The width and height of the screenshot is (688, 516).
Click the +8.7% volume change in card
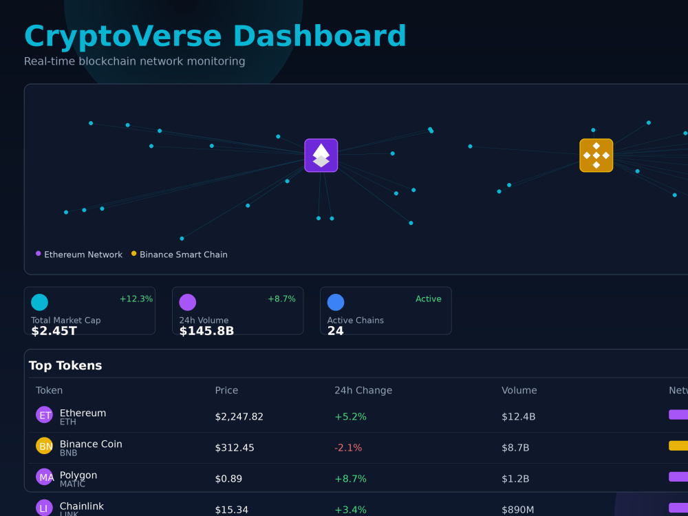281,299
